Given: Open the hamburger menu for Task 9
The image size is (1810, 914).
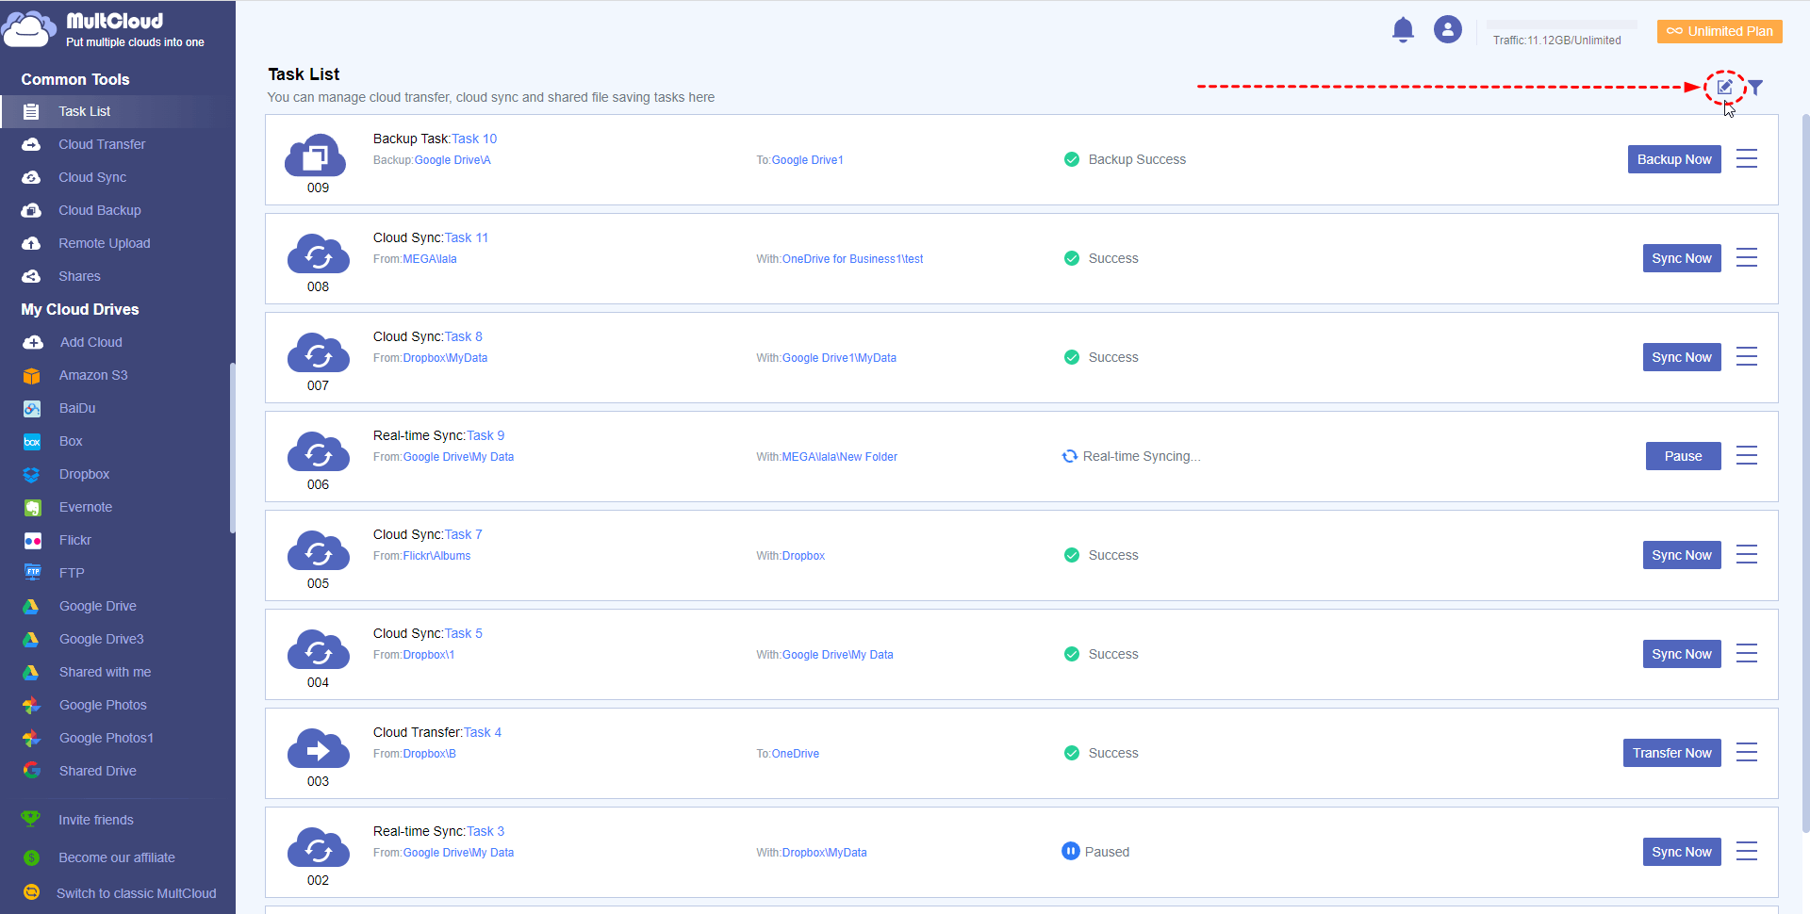Looking at the screenshot, I should click(x=1747, y=456).
